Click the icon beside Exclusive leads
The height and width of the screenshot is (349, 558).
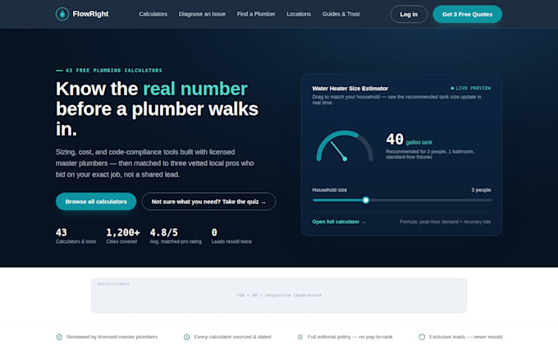pyautogui.click(x=422, y=337)
